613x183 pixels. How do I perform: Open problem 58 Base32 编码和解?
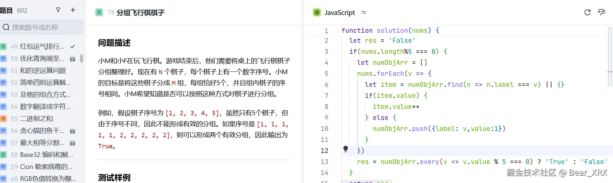pos(46,155)
